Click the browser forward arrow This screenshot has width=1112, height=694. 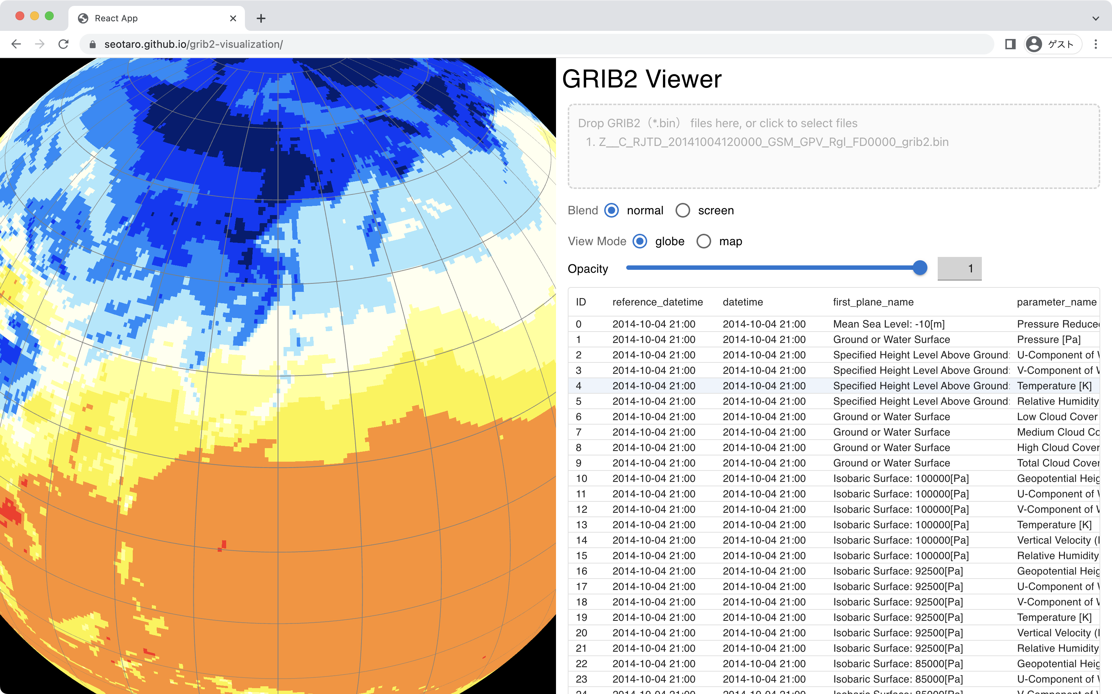(40, 44)
